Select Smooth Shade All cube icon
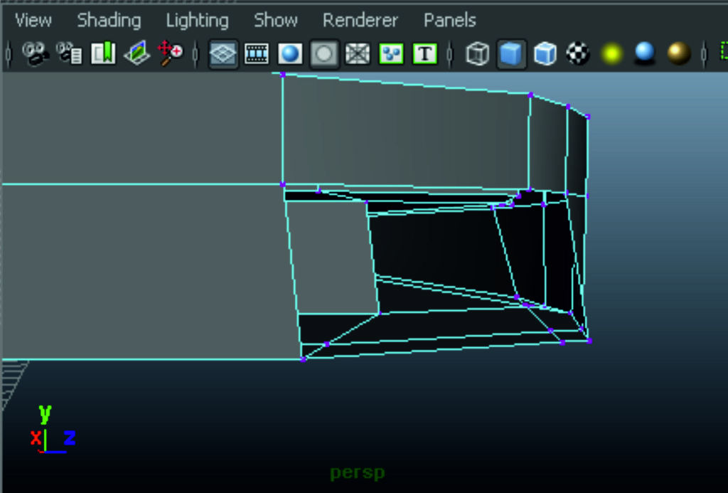 point(511,54)
